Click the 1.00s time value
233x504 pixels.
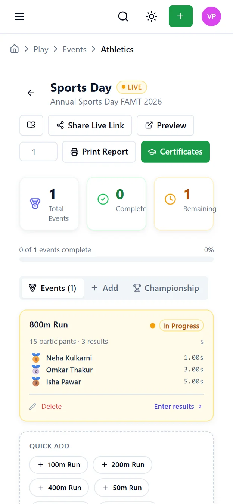pos(193,358)
